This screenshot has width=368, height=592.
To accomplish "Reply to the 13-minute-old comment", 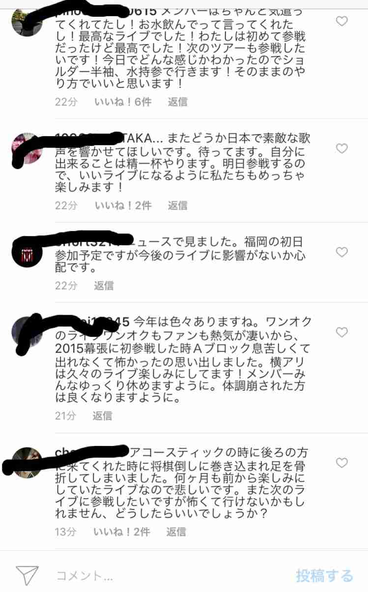I will click(176, 532).
